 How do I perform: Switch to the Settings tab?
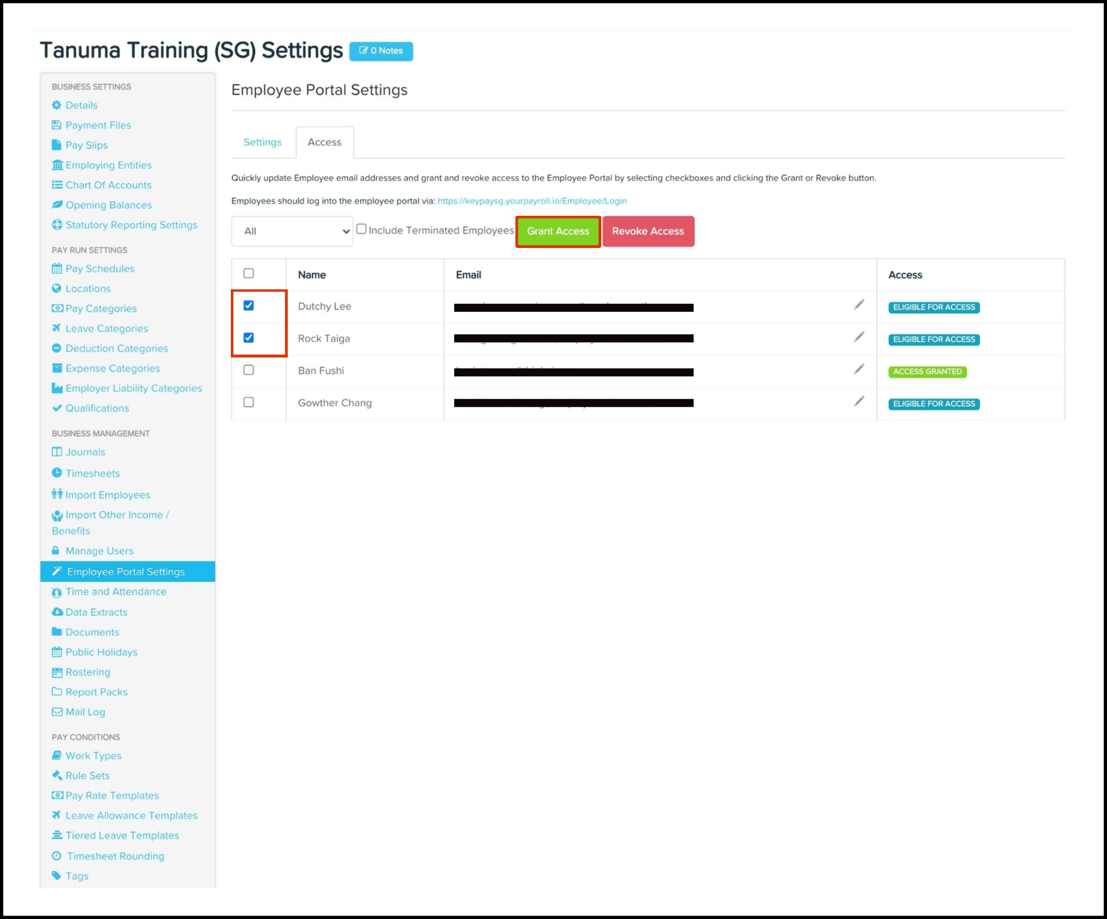263,142
